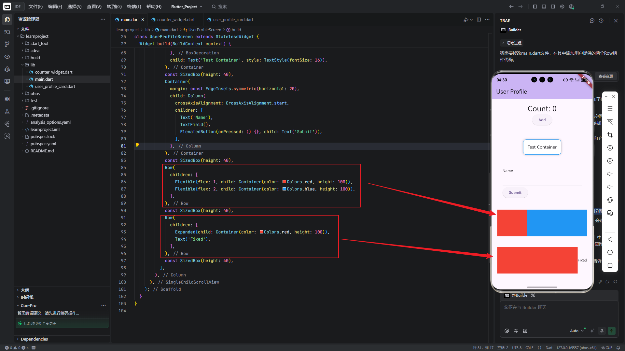Click the # context icon in chat input
Screen dimensions: 625x351
point(516,331)
